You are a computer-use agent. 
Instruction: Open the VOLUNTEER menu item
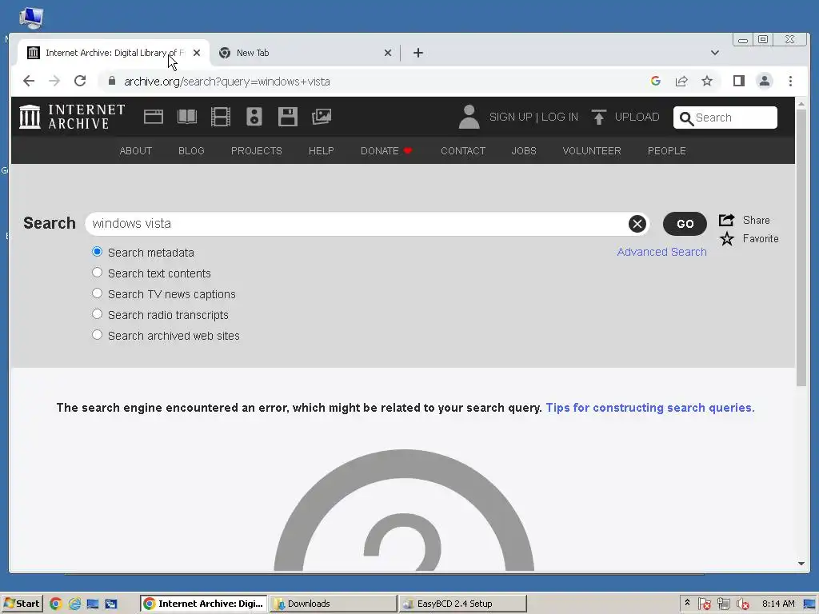click(592, 151)
